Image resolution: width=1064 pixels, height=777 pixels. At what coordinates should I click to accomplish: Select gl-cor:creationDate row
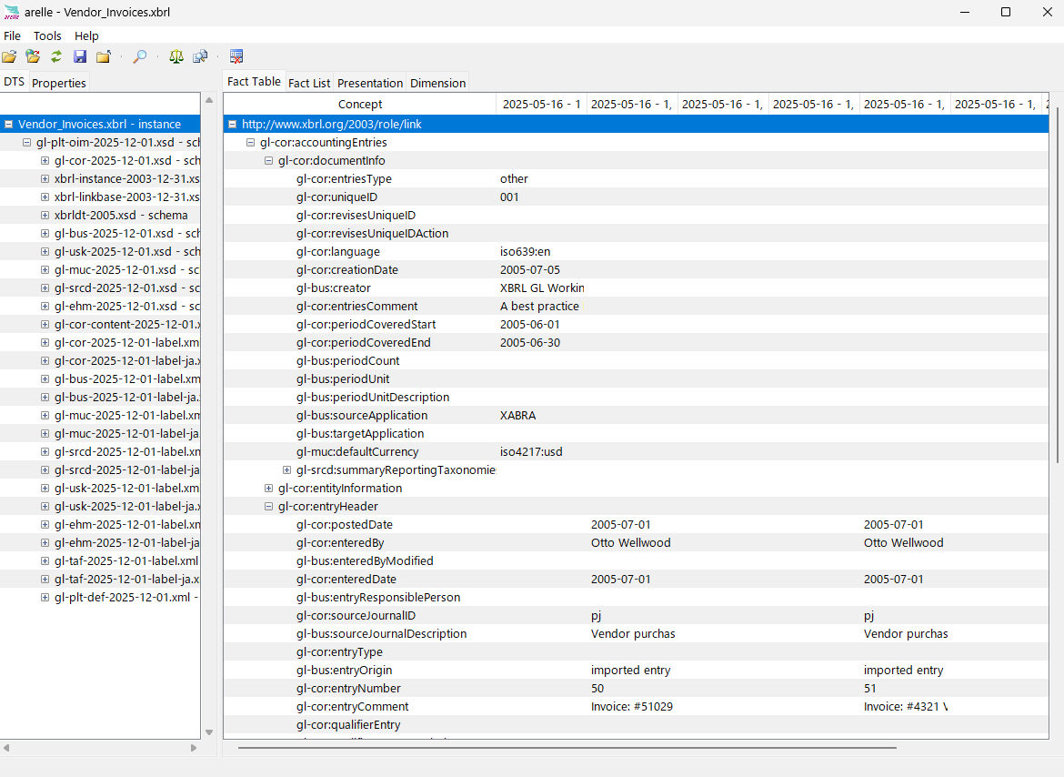[636, 270]
